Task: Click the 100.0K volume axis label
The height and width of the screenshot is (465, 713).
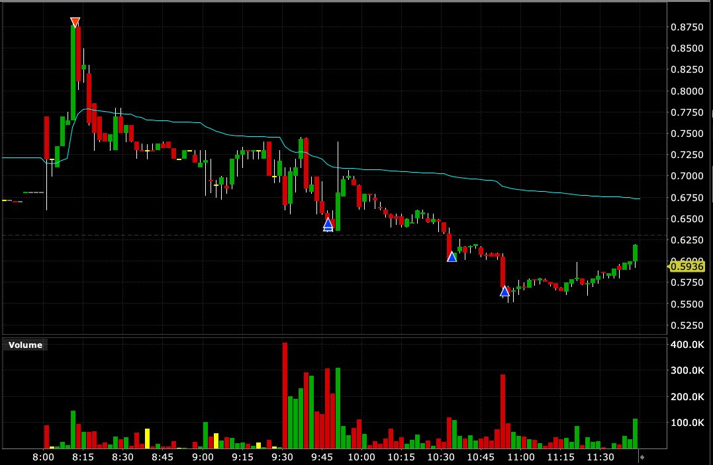Action: click(x=687, y=423)
